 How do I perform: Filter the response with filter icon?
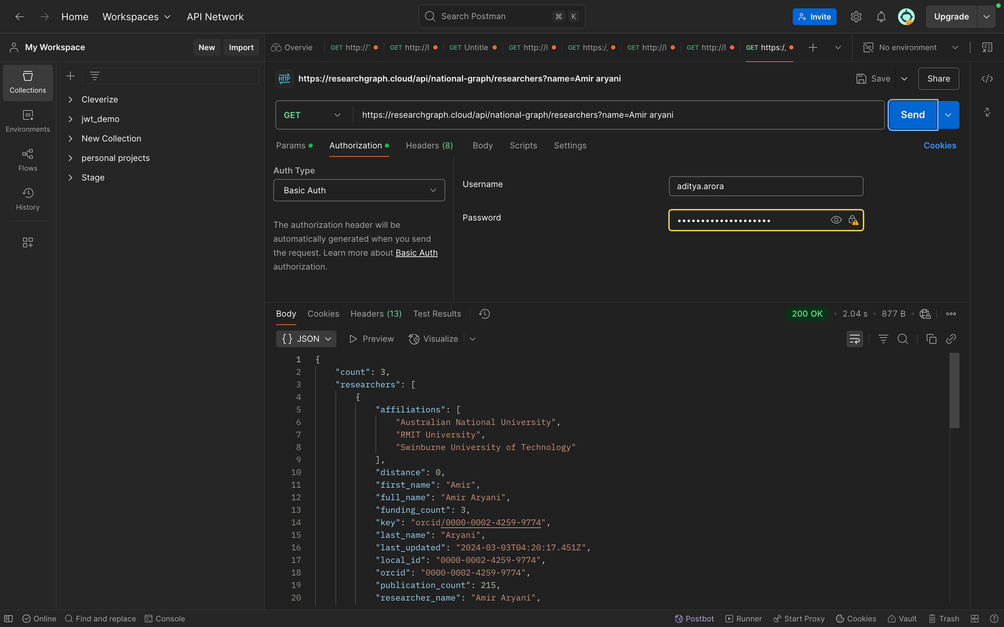click(x=883, y=339)
